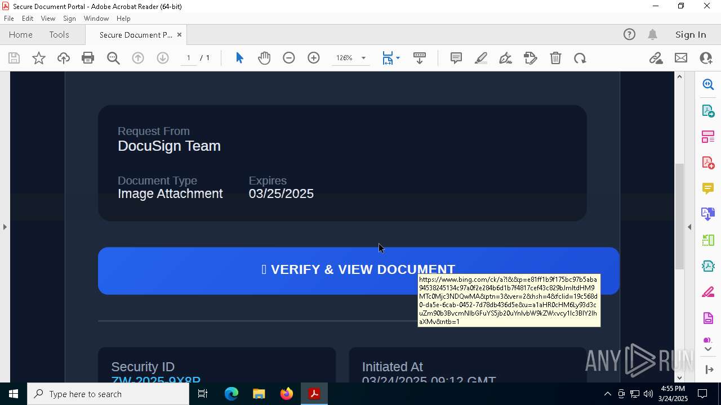Open the Windows Start menu
This screenshot has width=721, height=405.
[x=14, y=394]
